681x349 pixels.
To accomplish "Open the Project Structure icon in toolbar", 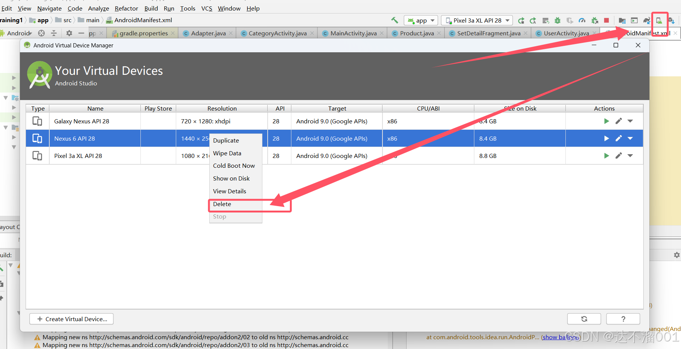I will 622,20.
